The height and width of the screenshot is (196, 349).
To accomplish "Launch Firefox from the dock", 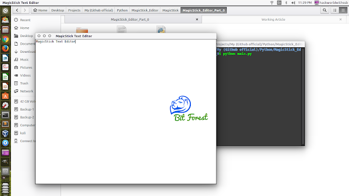I will 5,48.
